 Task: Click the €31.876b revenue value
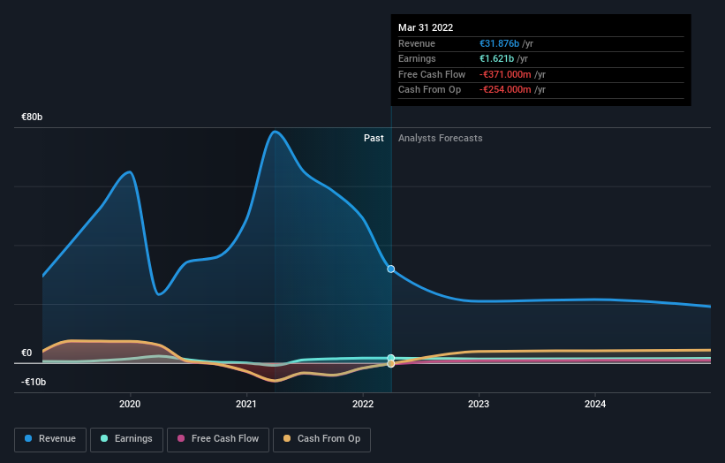point(499,43)
